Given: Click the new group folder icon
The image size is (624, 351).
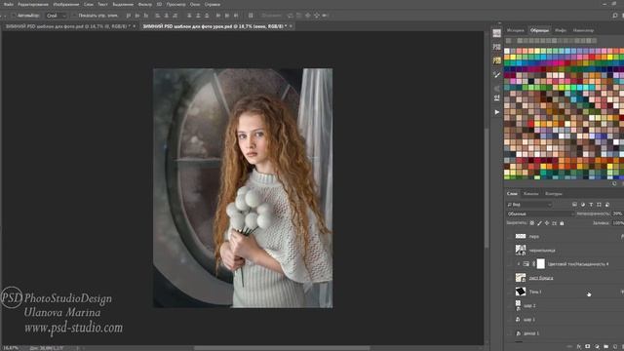Looking at the screenshot, I should [x=605, y=347].
